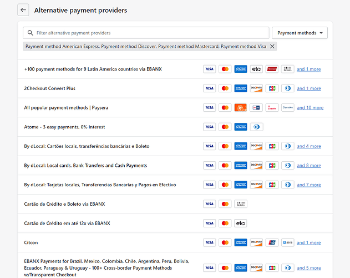Remove the payment method filter chip
This screenshot has width=350, height=278.
(272, 47)
